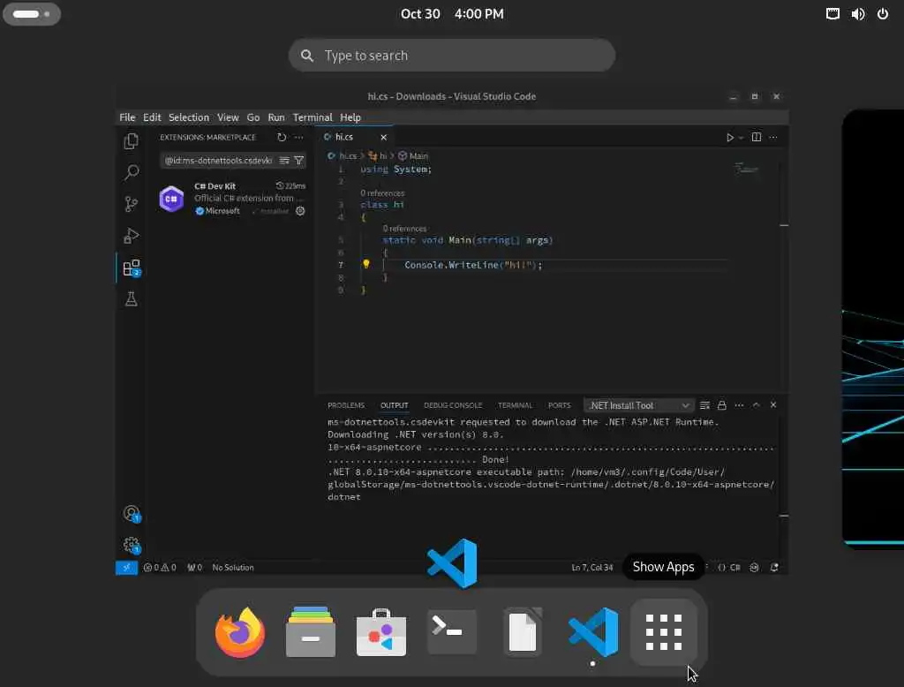This screenshot has height=687, width=904.
Task: Split the editor right
Action: [x=757, y=137]
